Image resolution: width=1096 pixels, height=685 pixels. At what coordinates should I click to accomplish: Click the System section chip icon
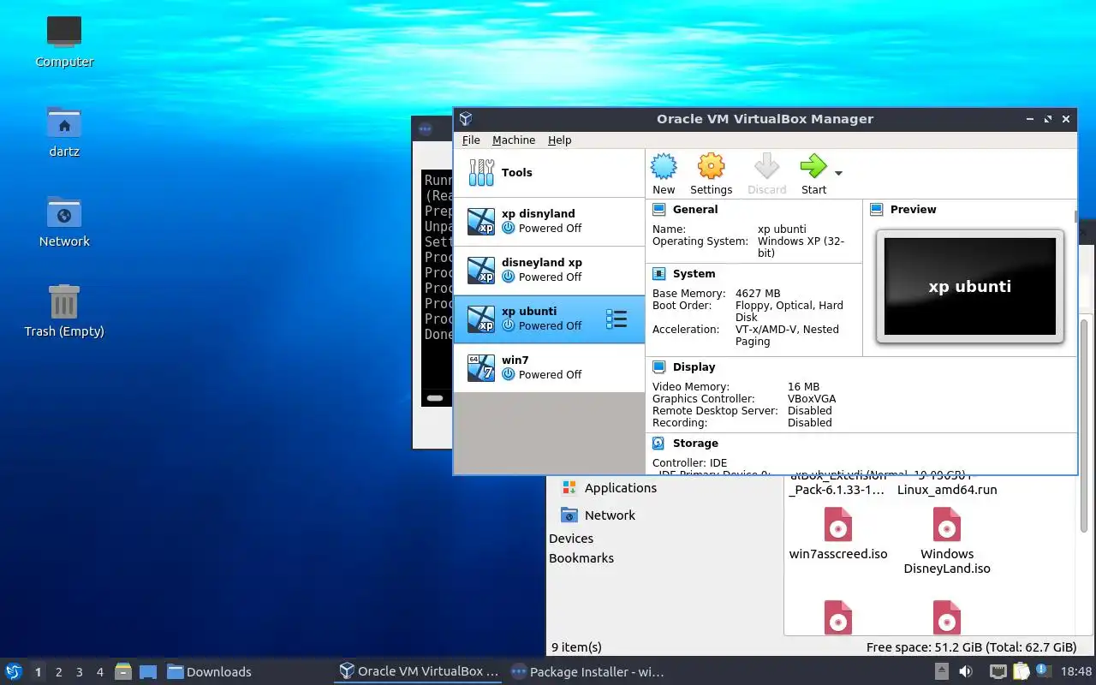658,274
